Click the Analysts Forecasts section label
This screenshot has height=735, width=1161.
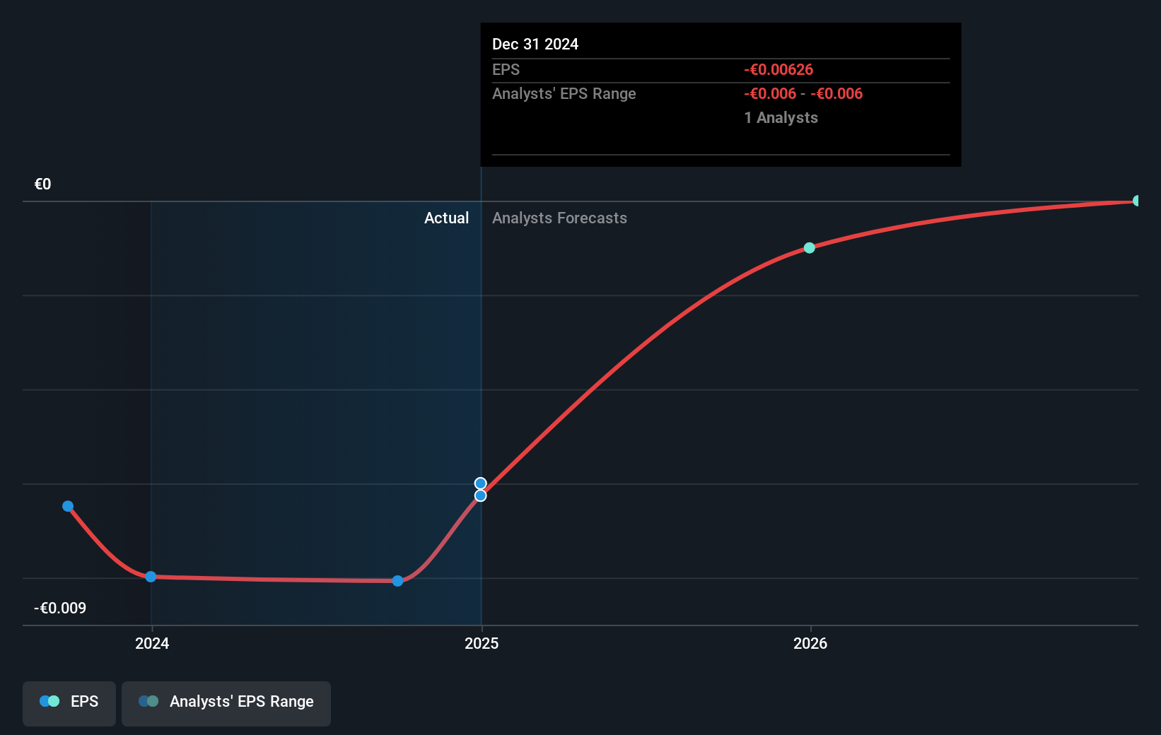tap(559, 218)
